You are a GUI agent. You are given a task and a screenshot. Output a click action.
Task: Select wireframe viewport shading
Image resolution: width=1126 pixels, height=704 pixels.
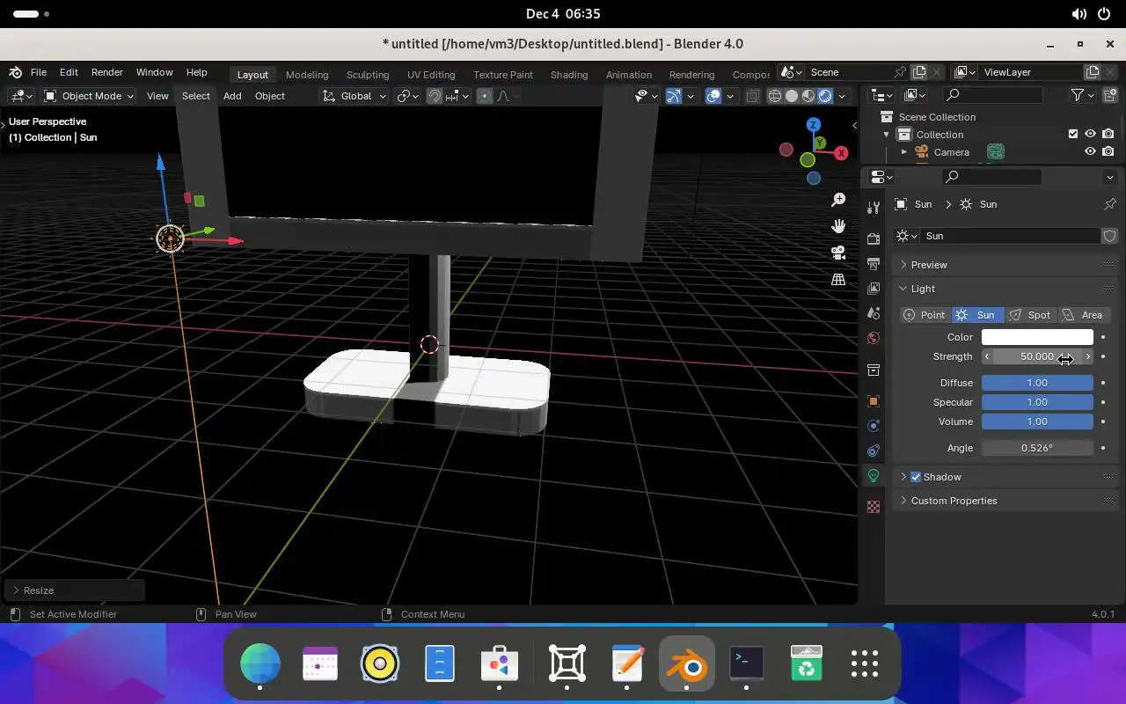tap(775, 96)
